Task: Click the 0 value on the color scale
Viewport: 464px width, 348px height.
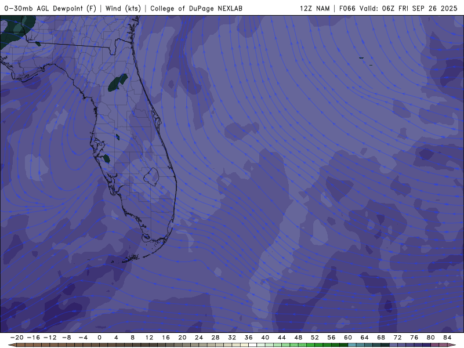Action: point(99,338)
